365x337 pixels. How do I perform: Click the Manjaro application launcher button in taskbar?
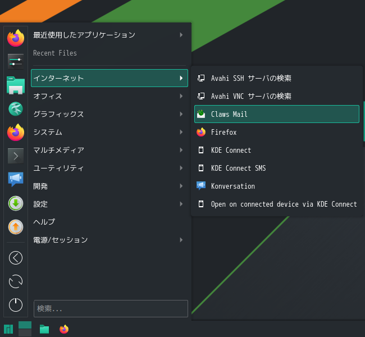[8, 329]
